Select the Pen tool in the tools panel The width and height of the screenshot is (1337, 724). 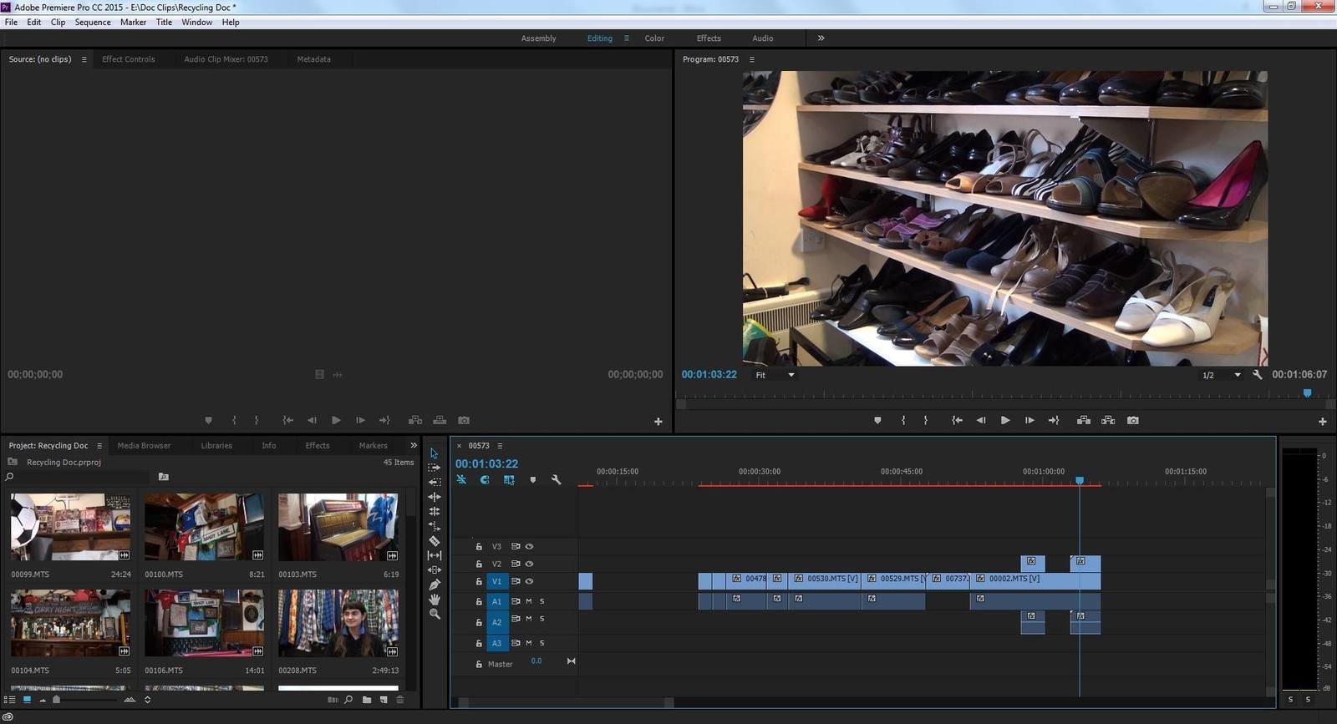pos(435,585)
